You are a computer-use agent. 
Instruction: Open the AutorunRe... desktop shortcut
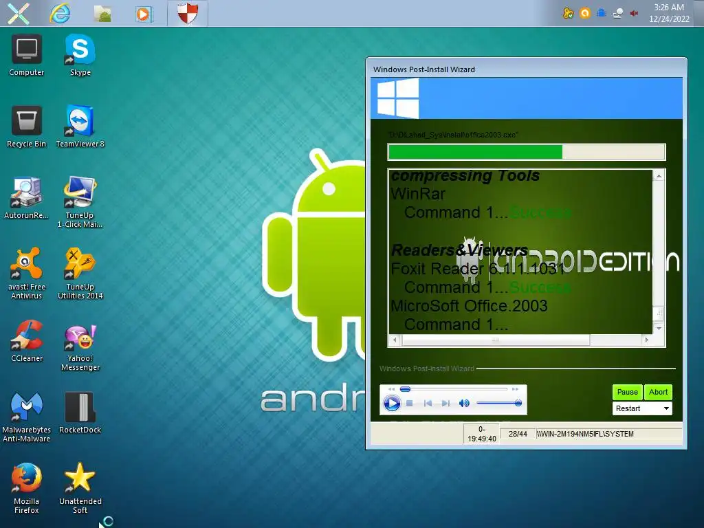[x=27, y=198]
